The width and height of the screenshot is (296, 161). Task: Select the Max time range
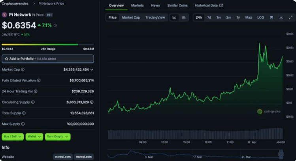click(249, 17)
